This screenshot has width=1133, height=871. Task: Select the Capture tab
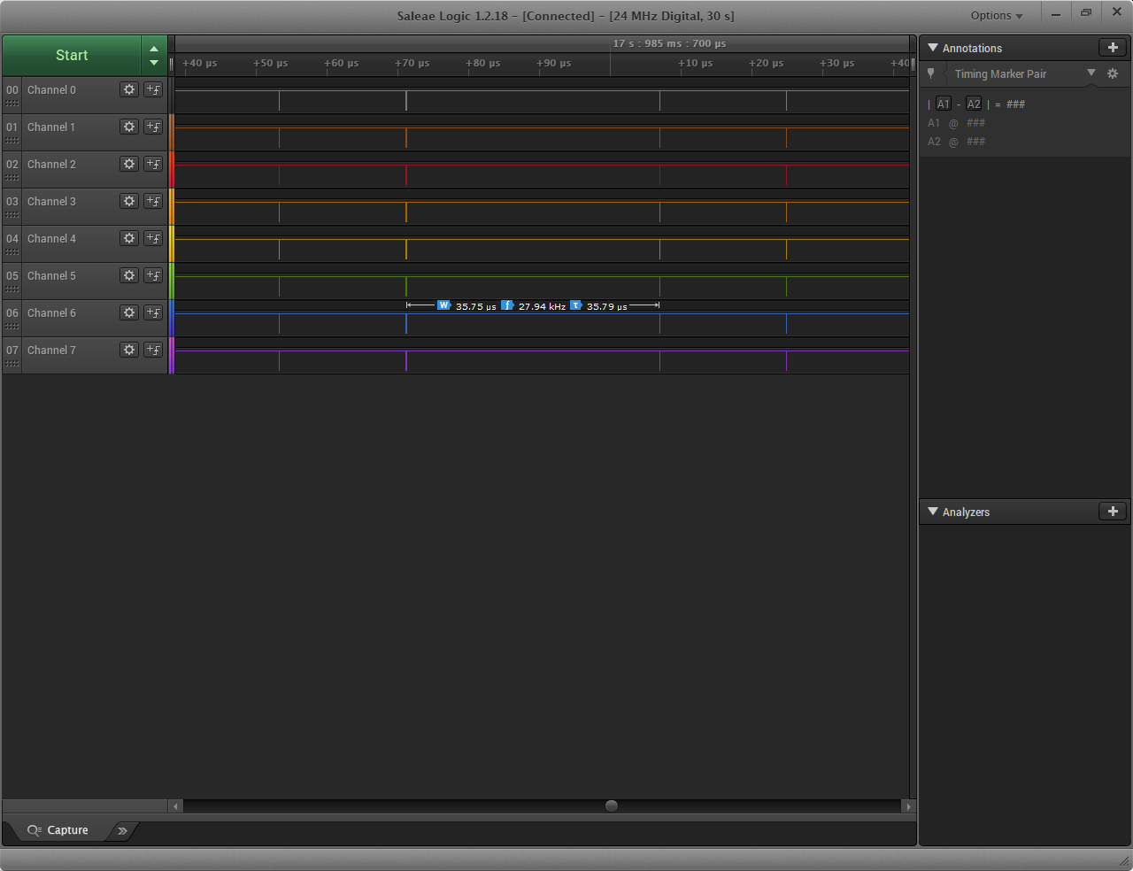point(58,830)
